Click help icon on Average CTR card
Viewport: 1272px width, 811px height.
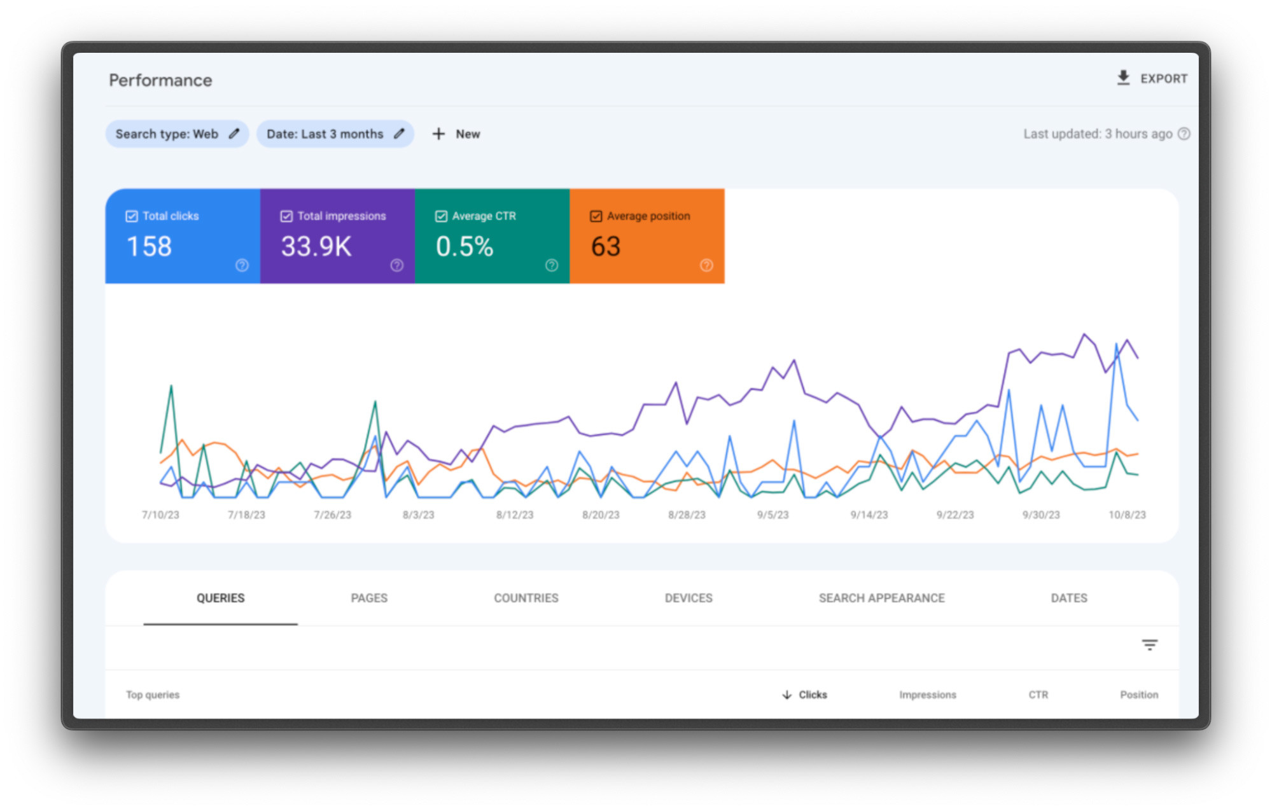tap(551, 265)
